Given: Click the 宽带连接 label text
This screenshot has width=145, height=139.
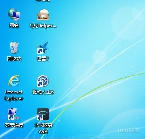Looking at the screenshot, I should pyautogui.click(x=14, y=125).
